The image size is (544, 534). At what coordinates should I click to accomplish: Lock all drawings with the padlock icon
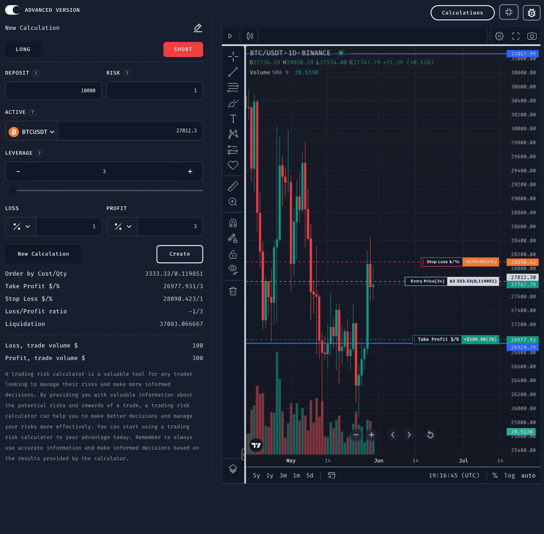pyautogui.click(x=233, y=254)
